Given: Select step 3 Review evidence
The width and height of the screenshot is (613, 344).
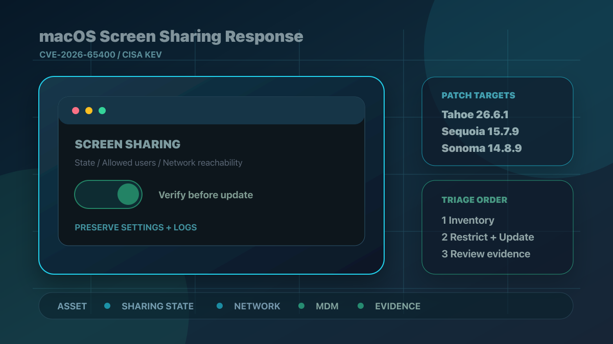Looking at the screenshot, I should [x=486, y=254].
